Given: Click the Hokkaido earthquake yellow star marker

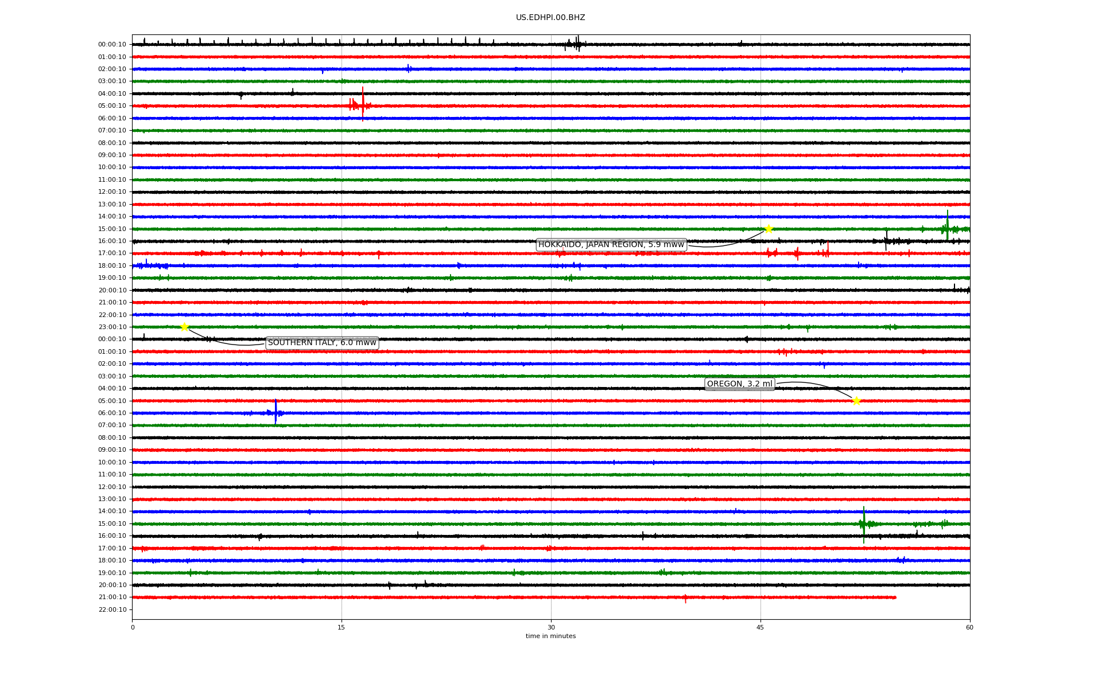Looking at the screenshot, I should point(769,229).
